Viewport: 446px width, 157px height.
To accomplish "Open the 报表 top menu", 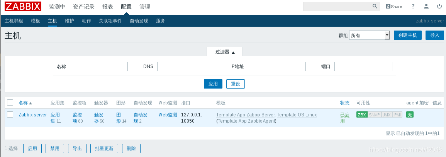I will click(107, 7).
